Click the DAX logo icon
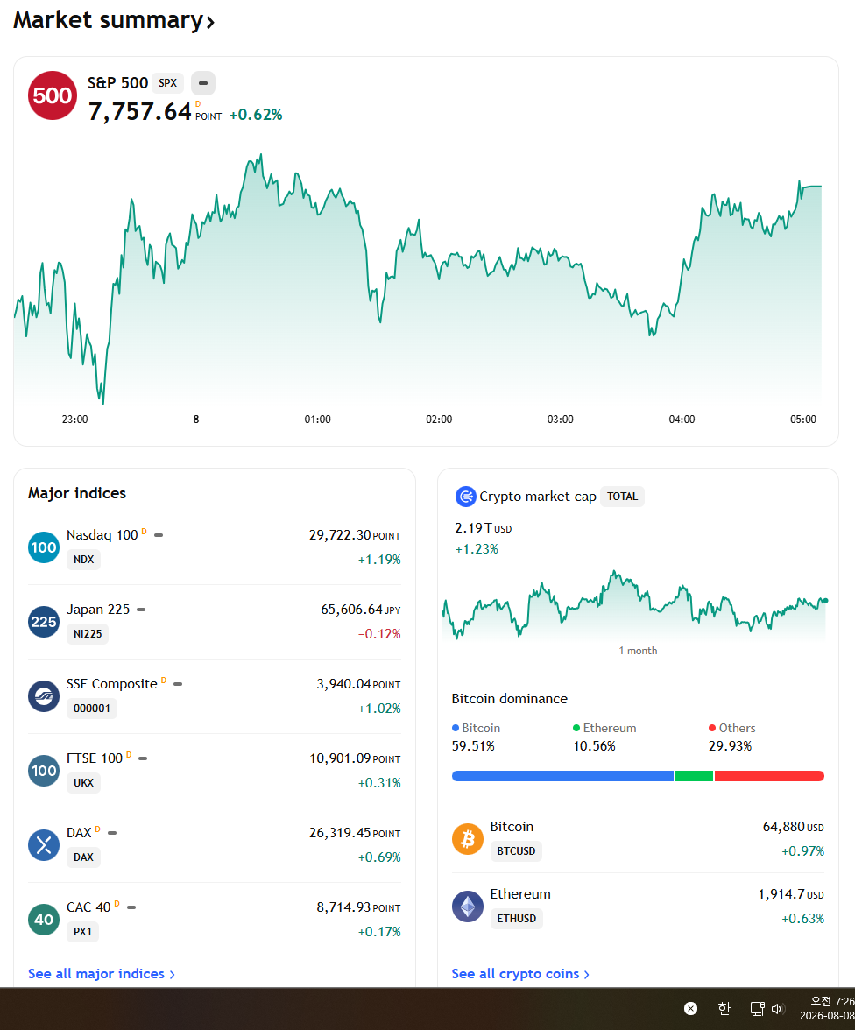This screenshot has width=855, height=1030. pyautogui.click(x=44, y=844)
